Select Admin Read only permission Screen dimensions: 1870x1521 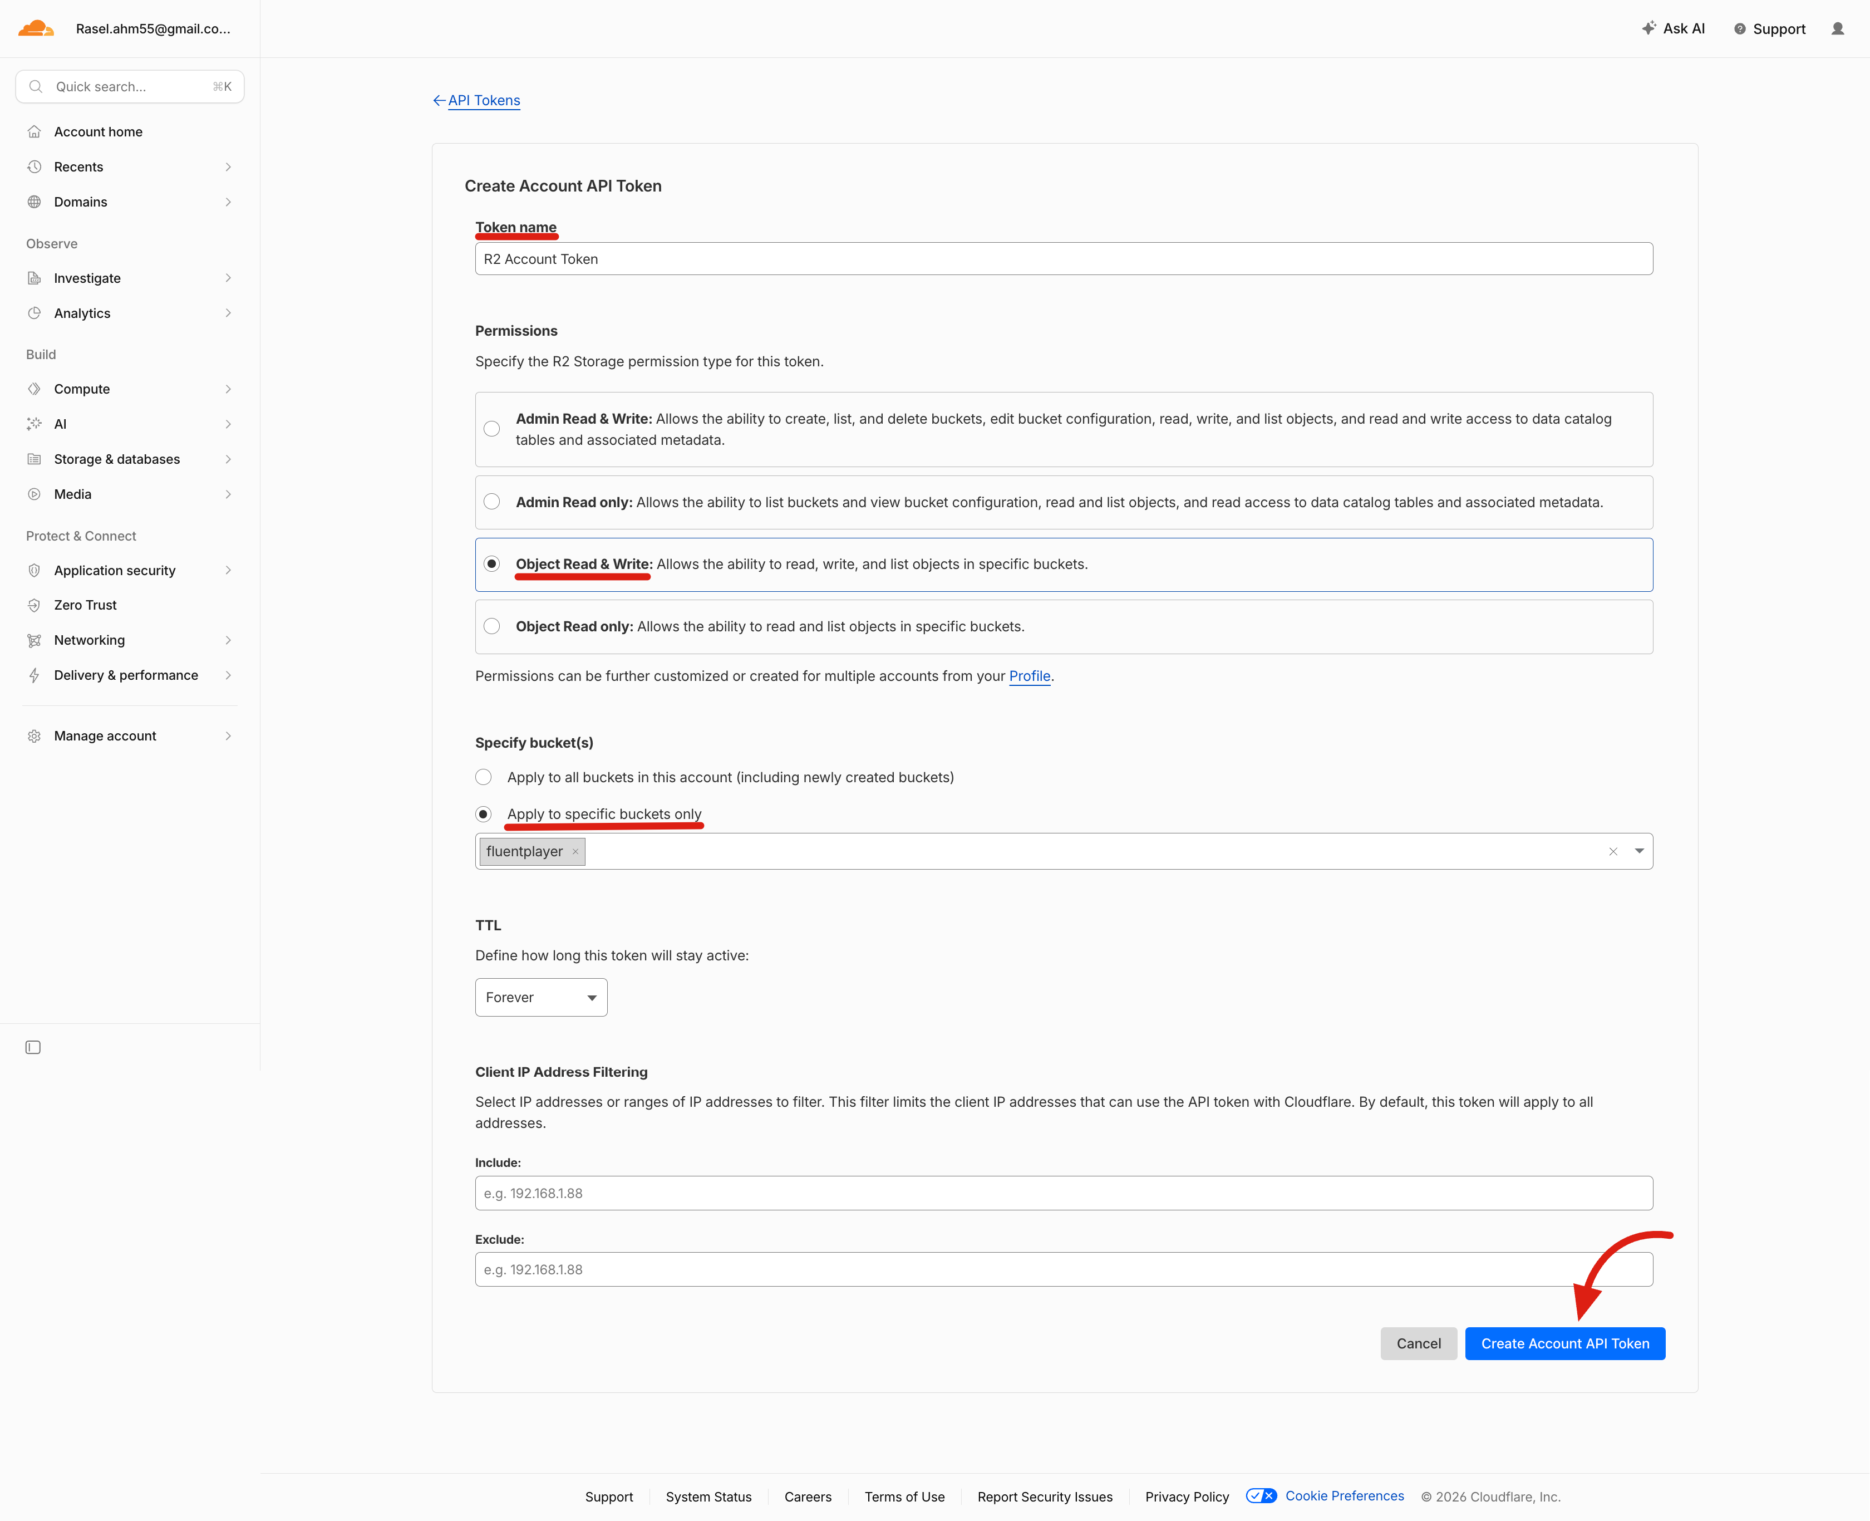click(492, 502)
